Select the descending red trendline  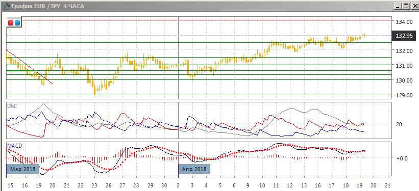pos(30,67)
